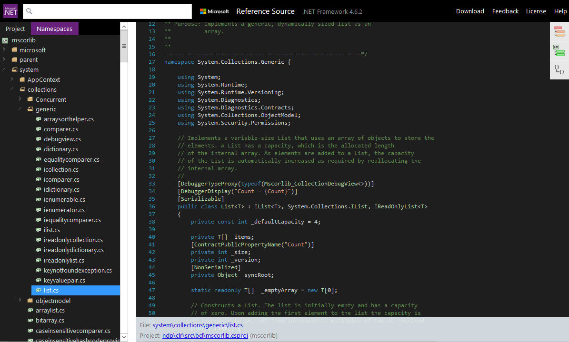The height and width of the screenshot is (342, 569).
Task: Click the file icon beside keyvaluepair.cs
Action: tap(39, 280)
